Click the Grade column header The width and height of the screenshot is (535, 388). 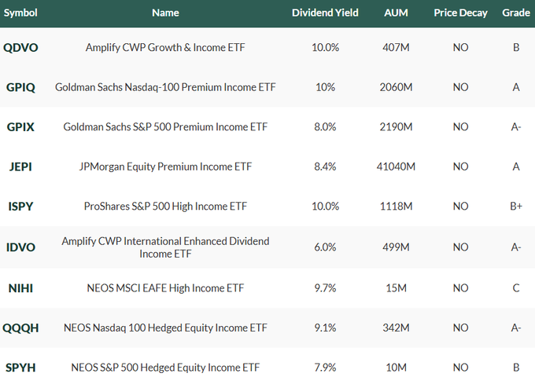point(516,13)
